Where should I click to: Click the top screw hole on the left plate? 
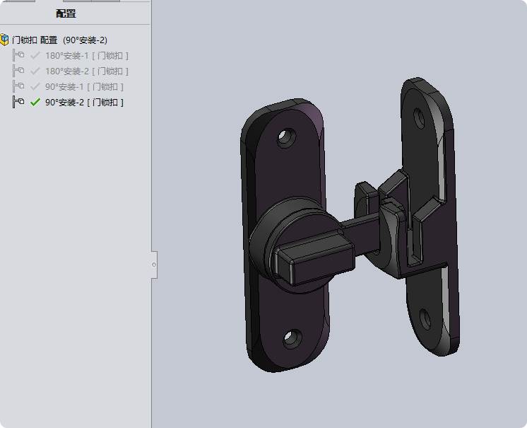point(286,138)
